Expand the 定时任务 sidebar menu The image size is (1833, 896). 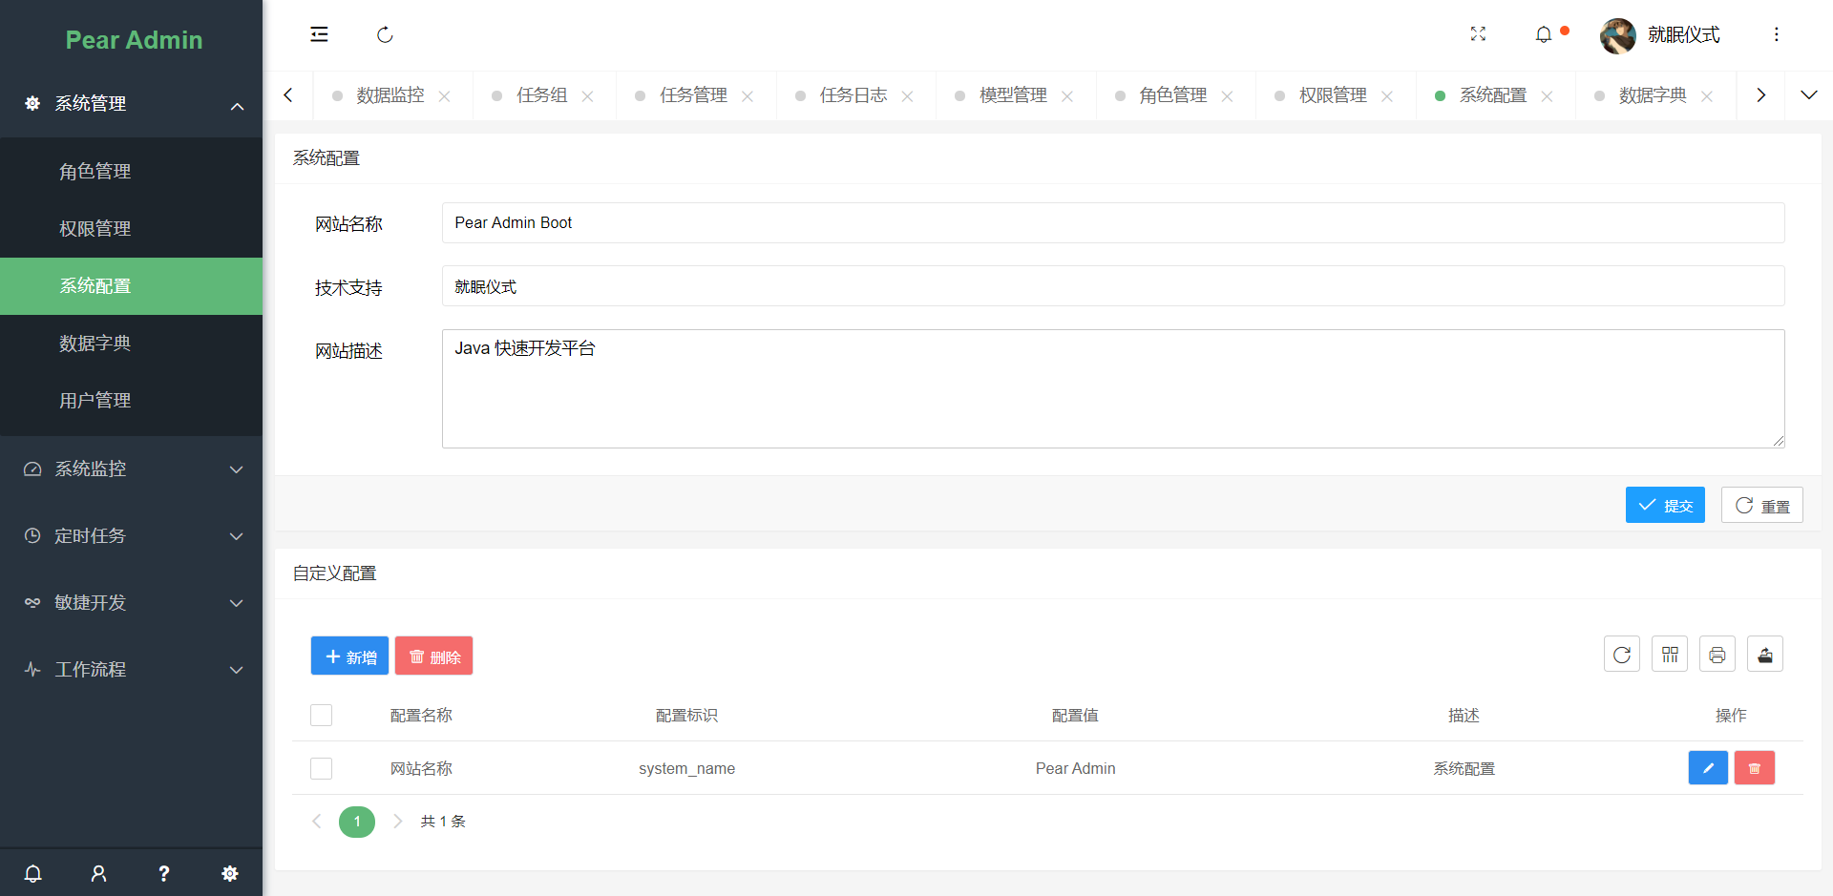coord(132,535)
